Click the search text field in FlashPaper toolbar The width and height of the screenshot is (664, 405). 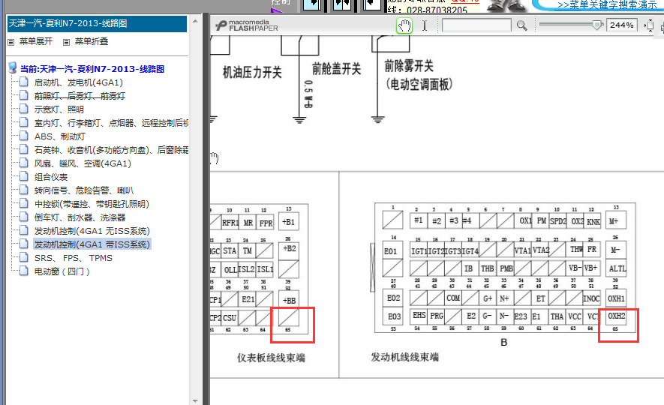[x=476, y=25]
